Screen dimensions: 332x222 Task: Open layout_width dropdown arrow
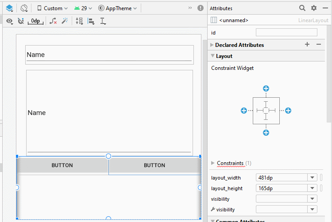313,178
